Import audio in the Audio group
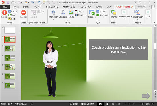 tap(13, 11)
